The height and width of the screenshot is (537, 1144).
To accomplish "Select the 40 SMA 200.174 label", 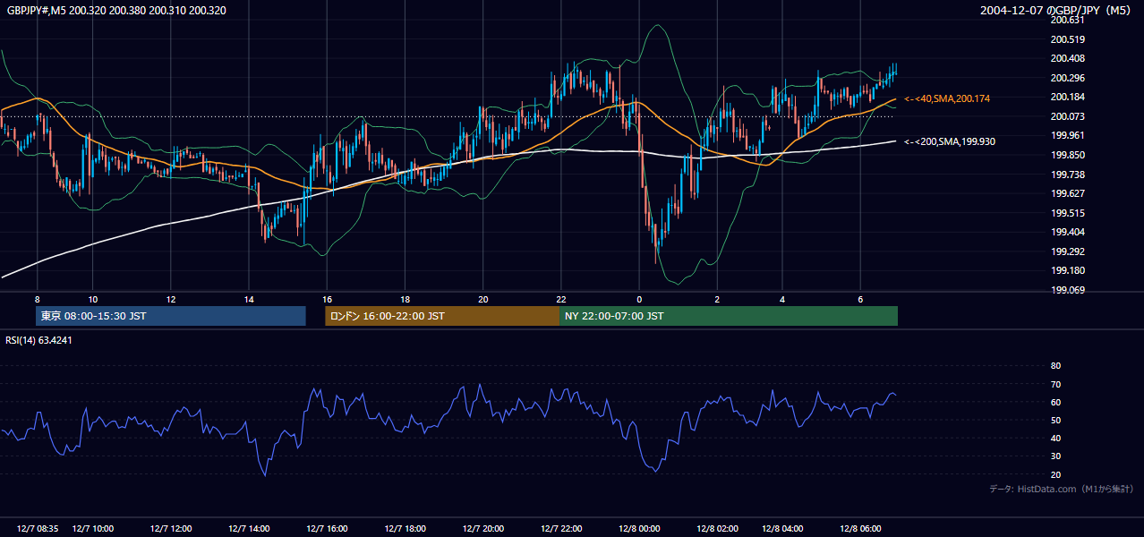I will pos(948,98).
